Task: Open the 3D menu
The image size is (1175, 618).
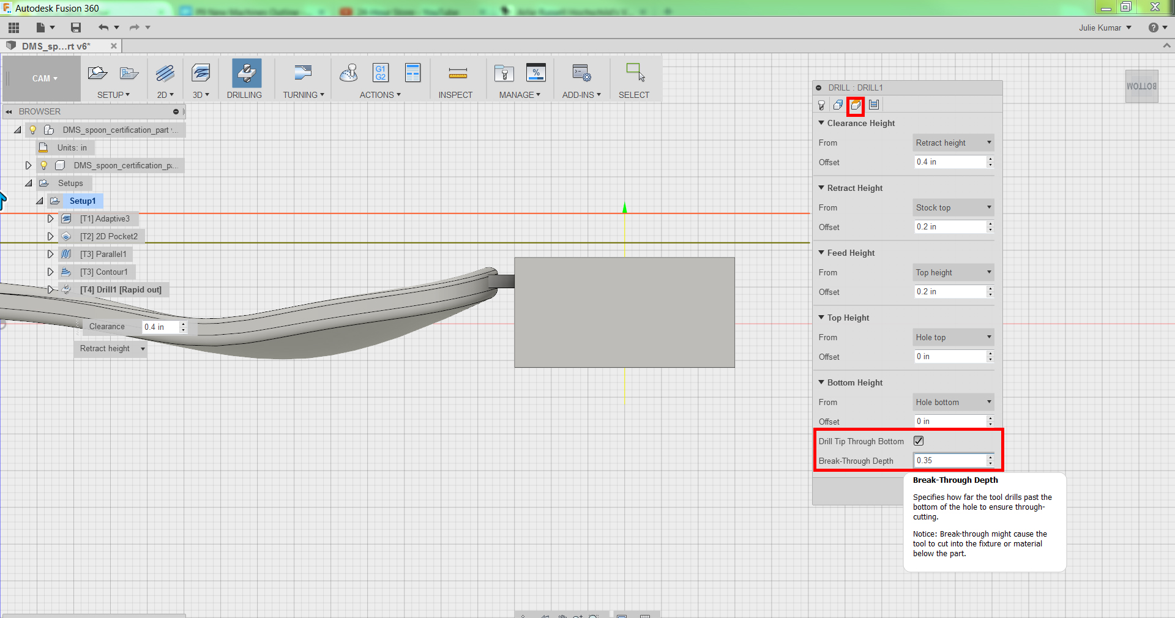Action: [201, 95]
